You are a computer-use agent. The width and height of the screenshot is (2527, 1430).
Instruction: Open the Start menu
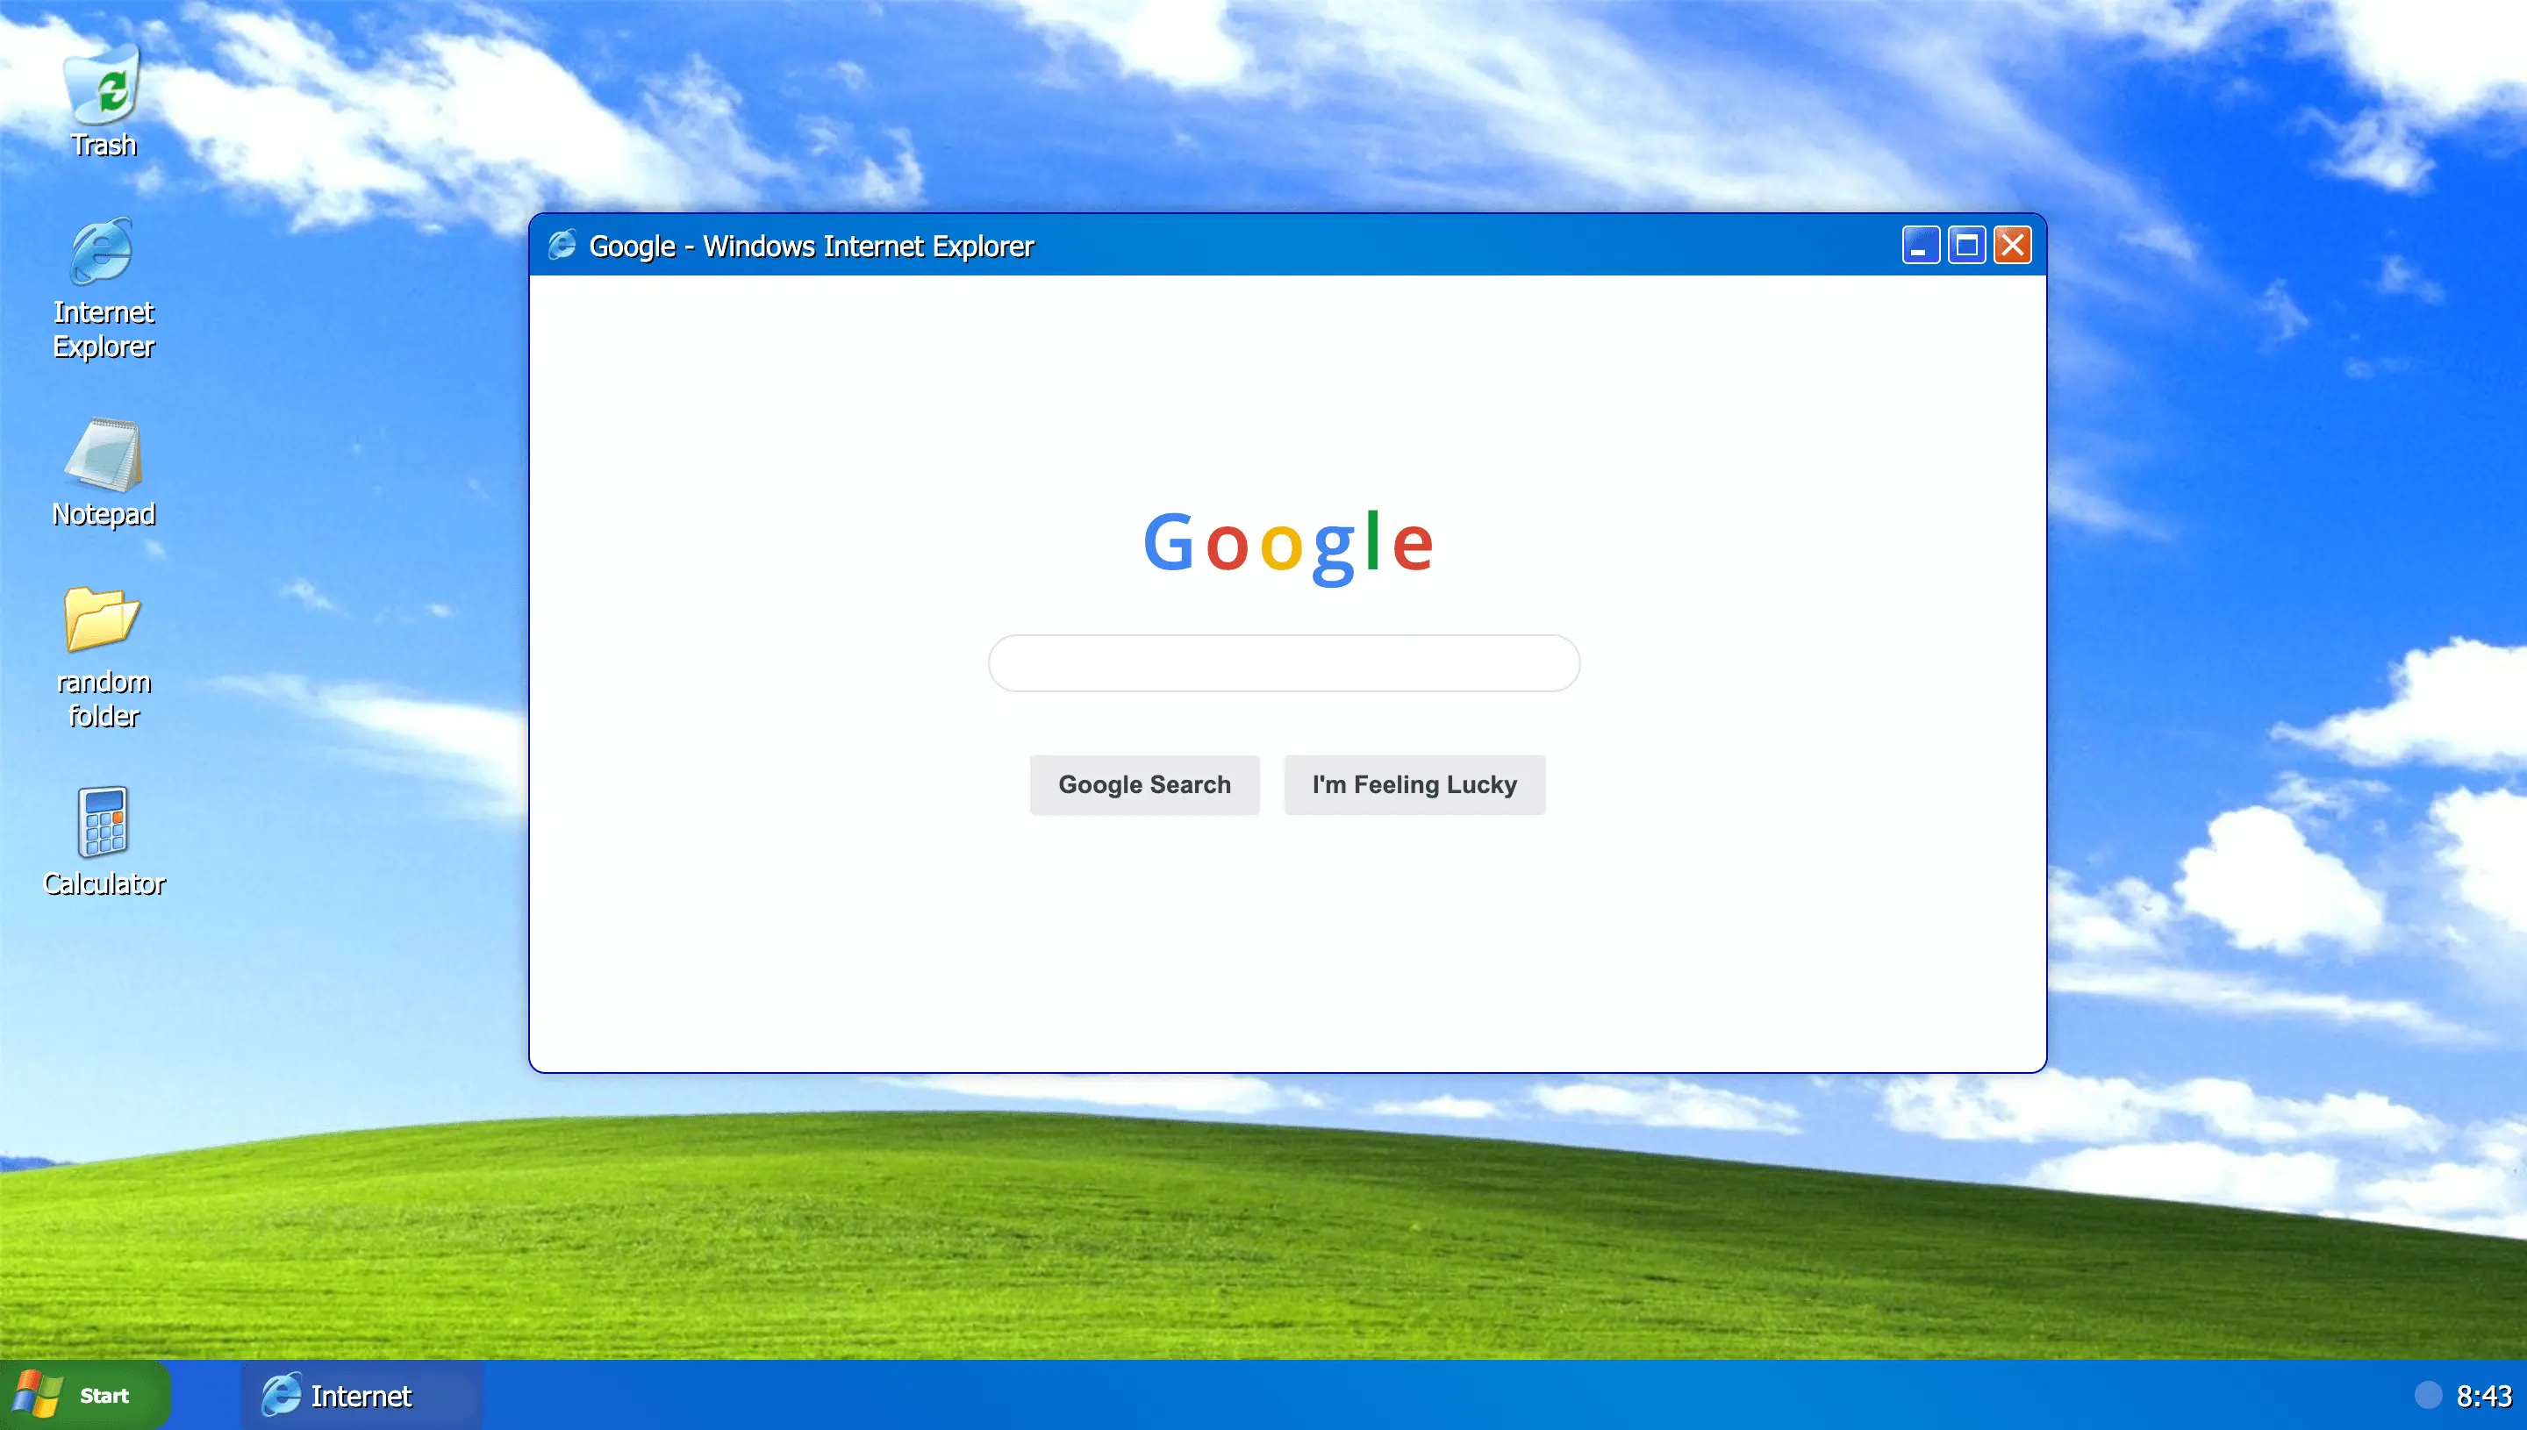[84, 1395]
